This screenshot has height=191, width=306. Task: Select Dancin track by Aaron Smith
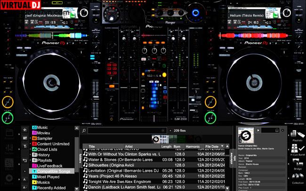(x=154, y=187)
